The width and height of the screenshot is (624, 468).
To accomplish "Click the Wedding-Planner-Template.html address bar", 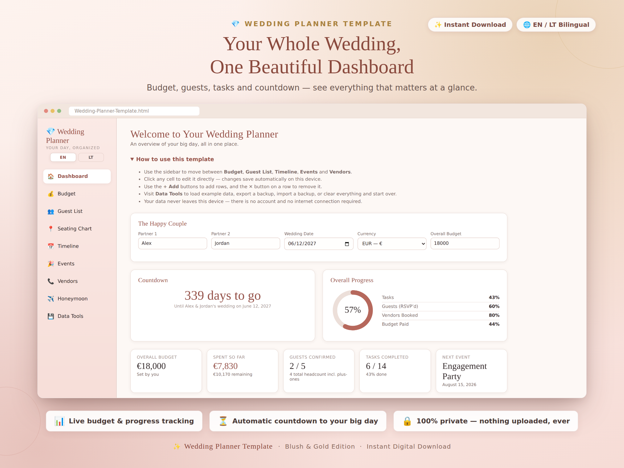I will (134, 111).
